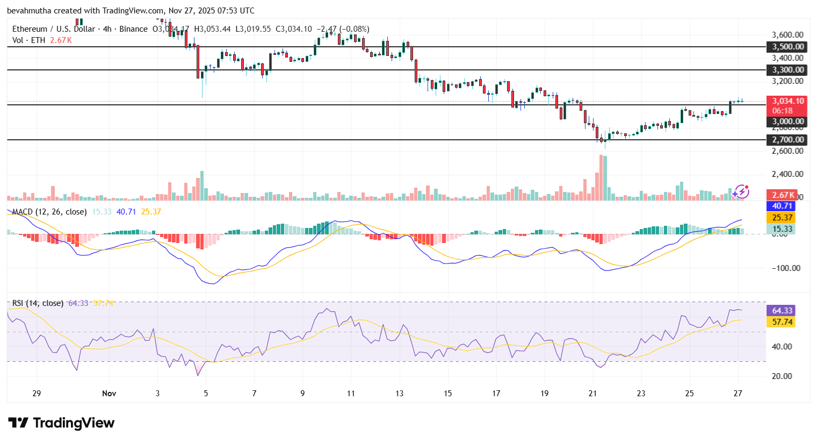Viewport: 817px width, 443px height.
Task: Click the 06:18 bar countdown timer
Action: coord(782,110)
